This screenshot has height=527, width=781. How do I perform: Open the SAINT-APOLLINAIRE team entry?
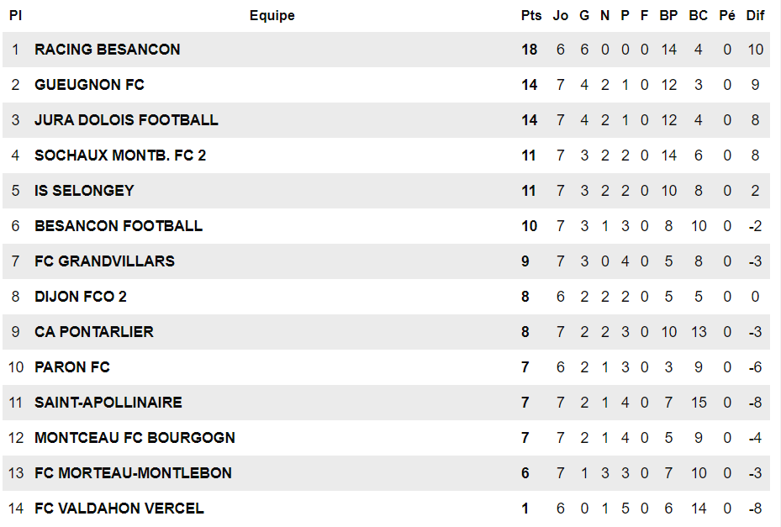[108, 403]
